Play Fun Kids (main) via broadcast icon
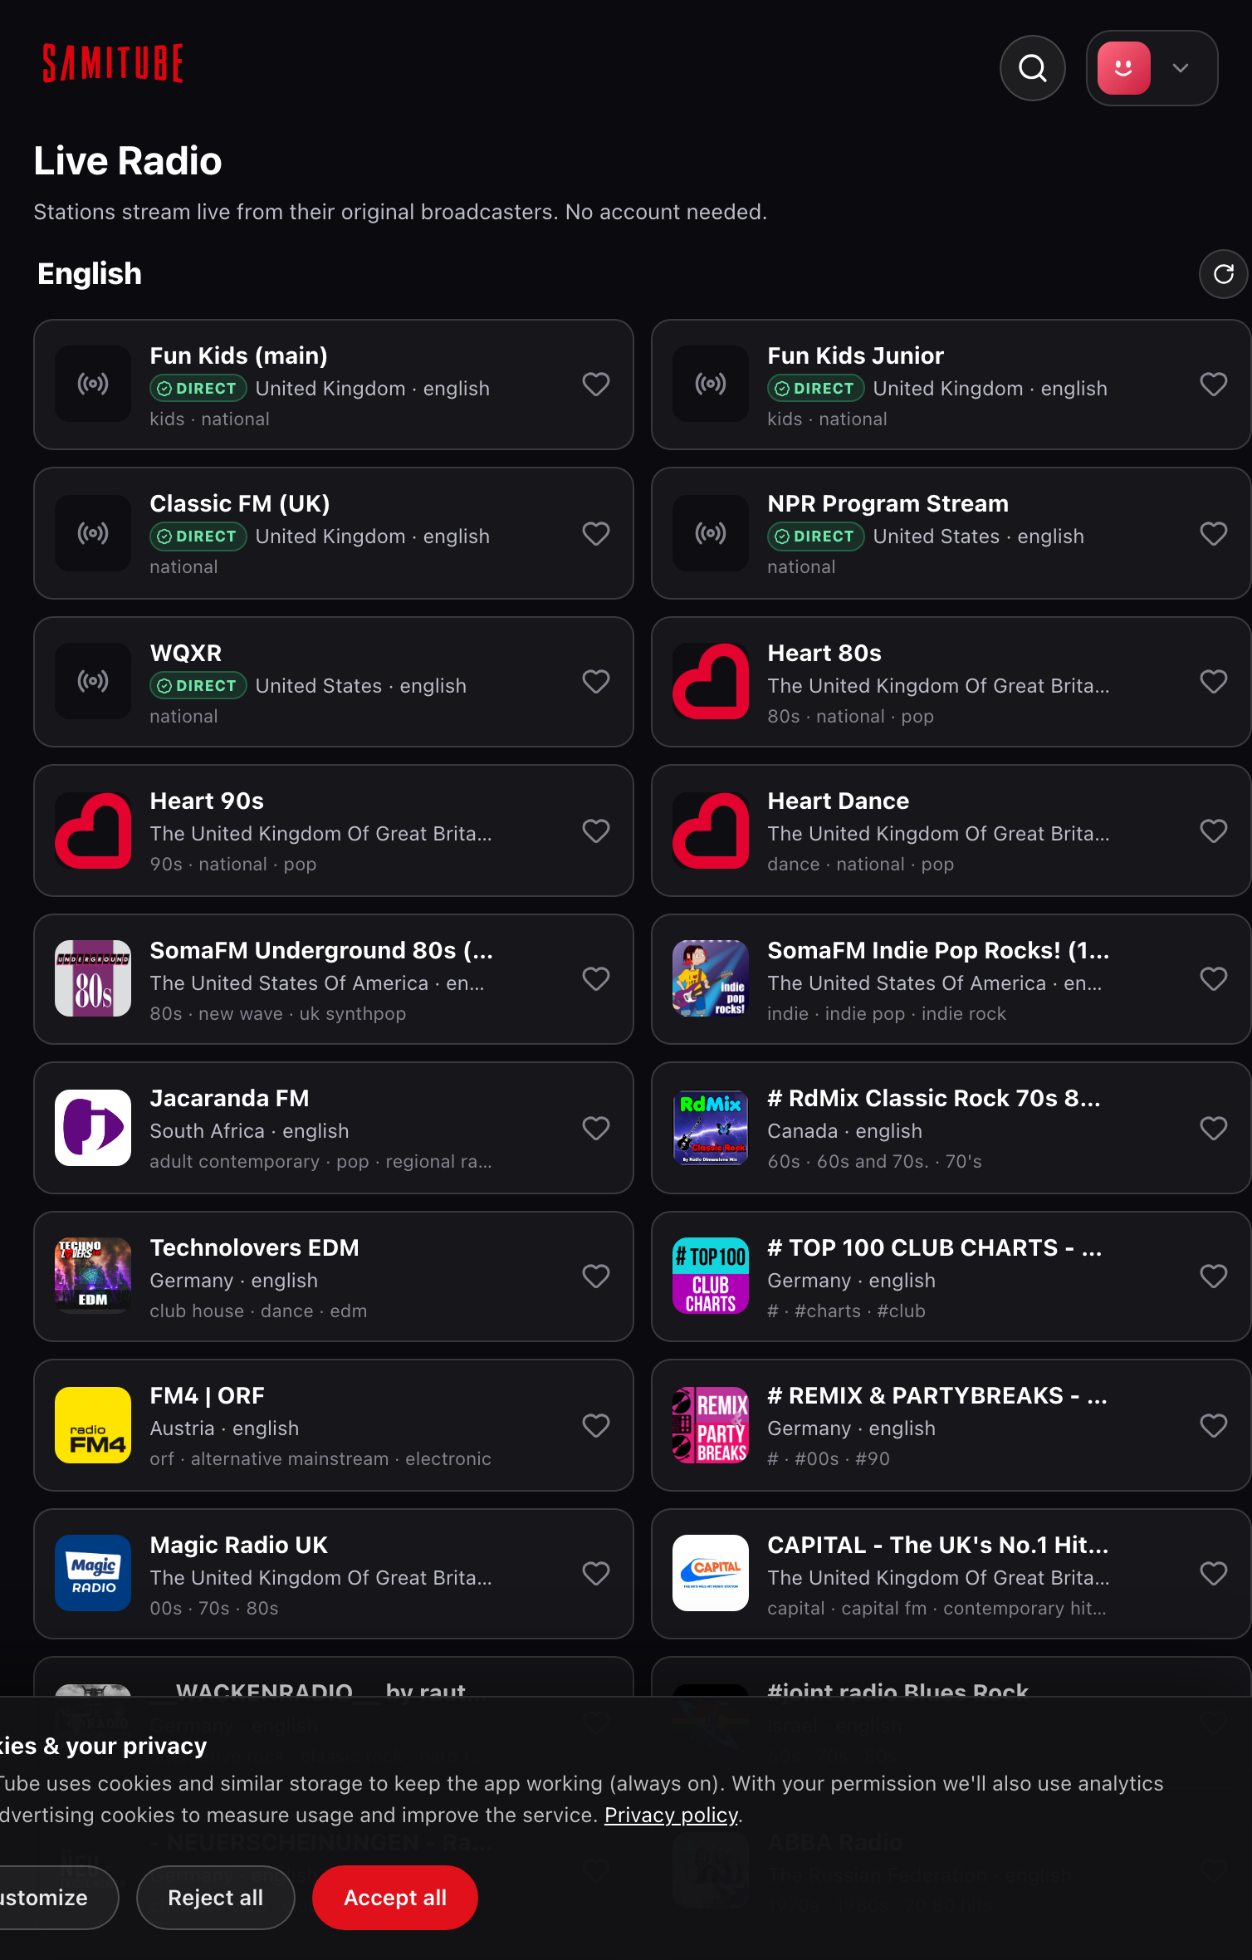Screen dimensions: 1252x1960 click(x=93, y=384)
